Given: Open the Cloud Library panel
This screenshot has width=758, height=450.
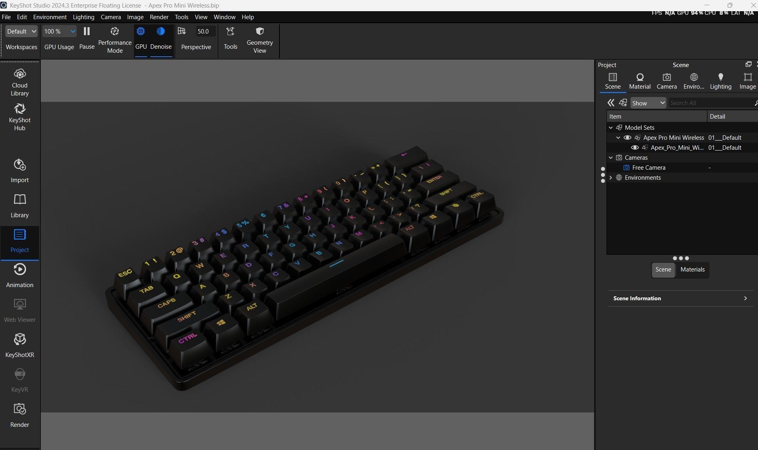Looking at the screenshot, I should pos(20,82).
